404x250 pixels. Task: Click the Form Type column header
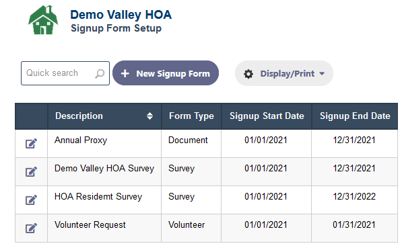pos(191,116)
